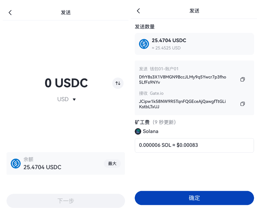Confirm transfer with the 确定 button

tap(194, 198)
